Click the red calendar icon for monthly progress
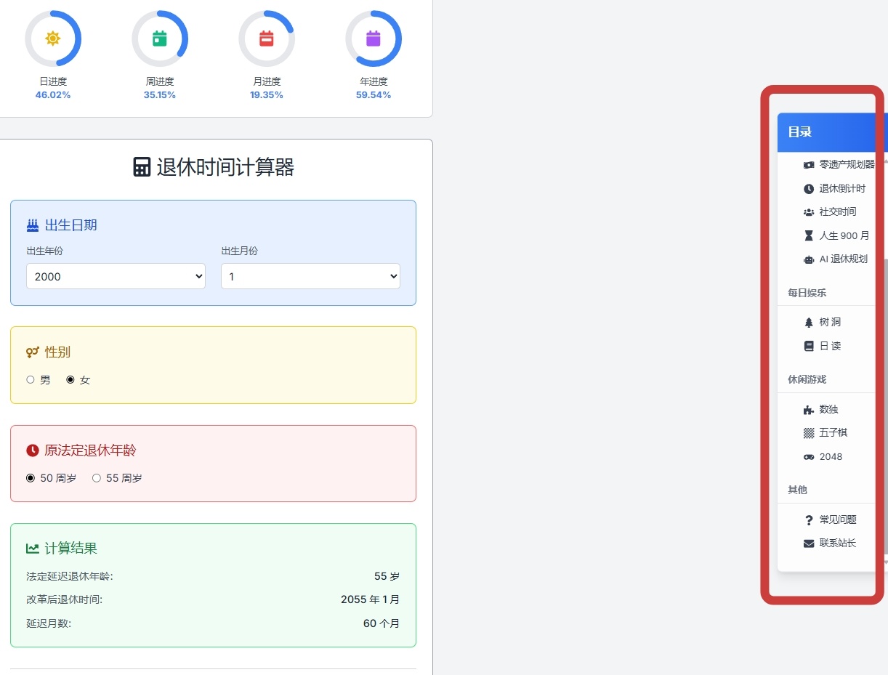Image resolution: width=888 pixels, height=675 pixels. [x=267, y=39]
